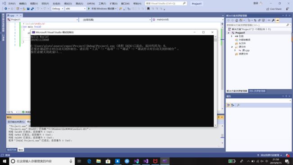Viewport: 293px width, 165px height.
Task: Click the navigate backward toolbar icon
Action: click(6, 9)
